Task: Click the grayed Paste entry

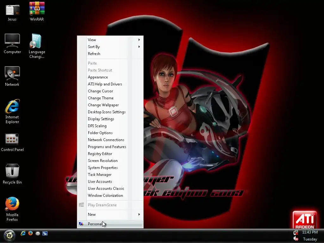Action: 92,63
